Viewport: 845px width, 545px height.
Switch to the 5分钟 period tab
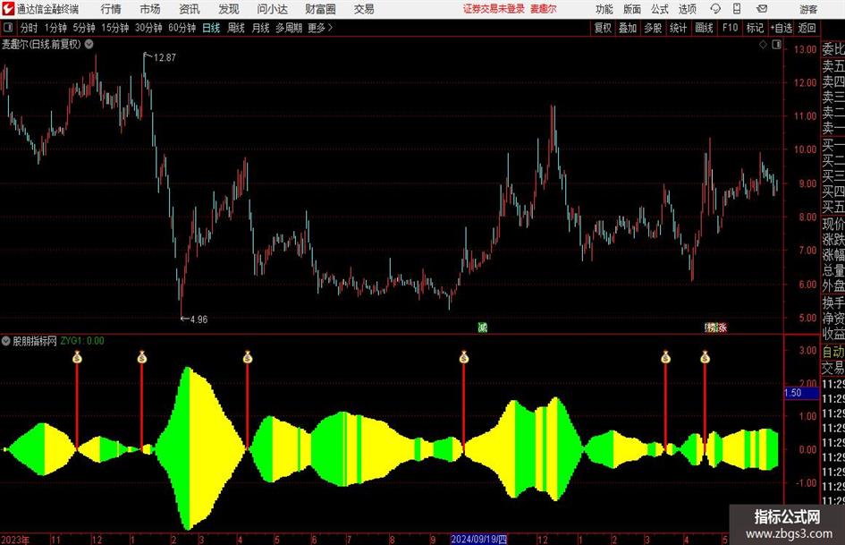point(84,28)
